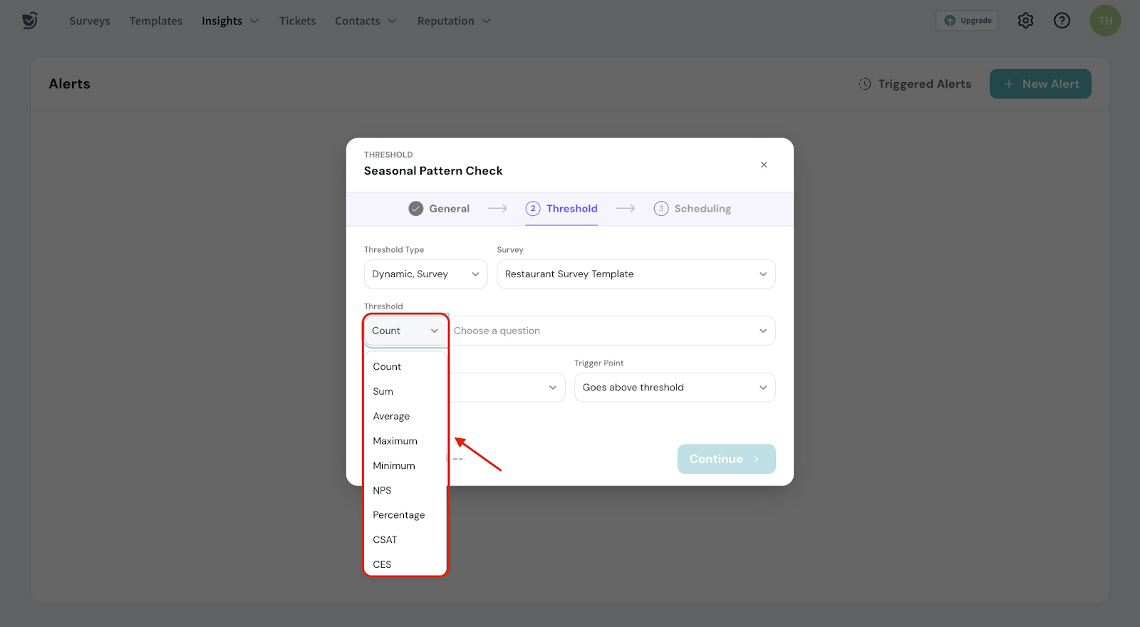1140x627 pixels.
Task: Pick the Percentage option
Action: [x=398, y=515]
